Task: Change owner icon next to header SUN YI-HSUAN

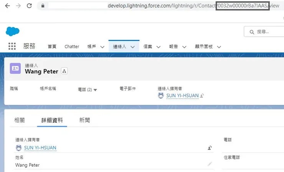Action: click(x=202, y=96)
